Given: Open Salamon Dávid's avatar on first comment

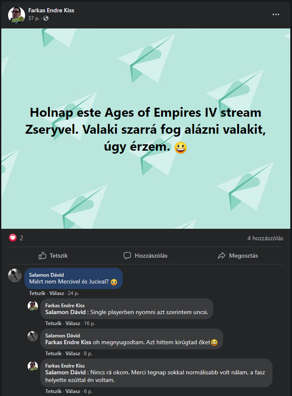Looking at the screenshot, I should point(15,275).
